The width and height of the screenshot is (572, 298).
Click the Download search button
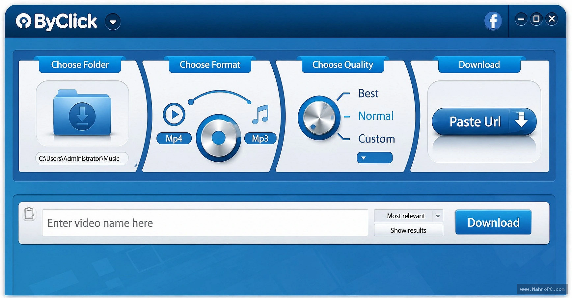click(493, 222)
